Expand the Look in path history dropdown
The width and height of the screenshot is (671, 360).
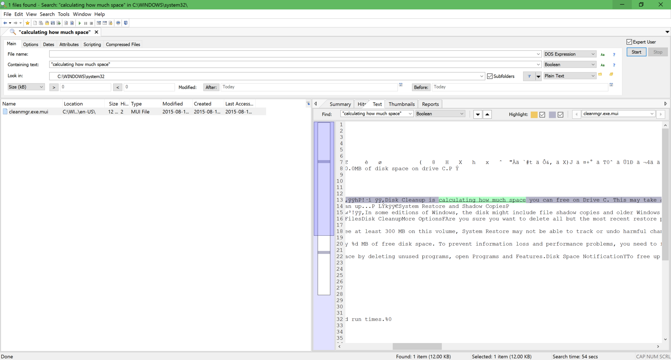[481, 76]
